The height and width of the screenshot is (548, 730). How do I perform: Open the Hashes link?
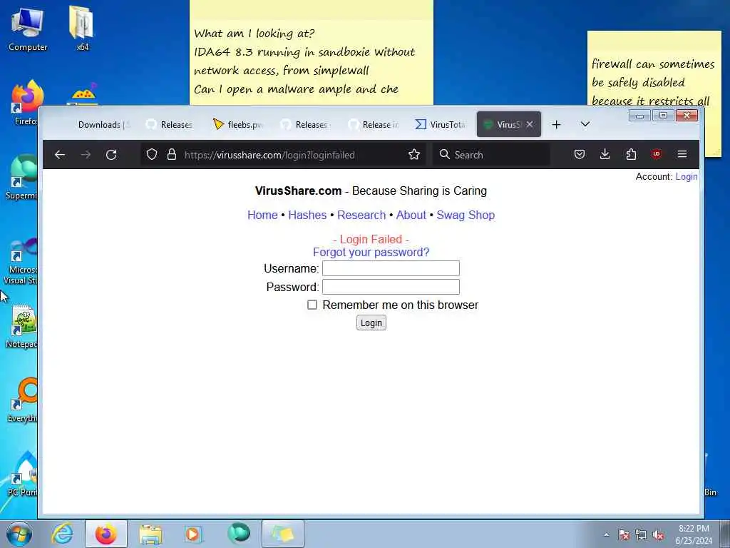click(x=307, y=215)
